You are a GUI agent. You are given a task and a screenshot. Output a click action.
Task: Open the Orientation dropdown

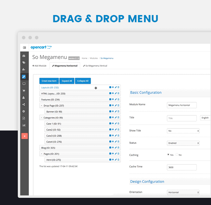click(x=183, y=192)
